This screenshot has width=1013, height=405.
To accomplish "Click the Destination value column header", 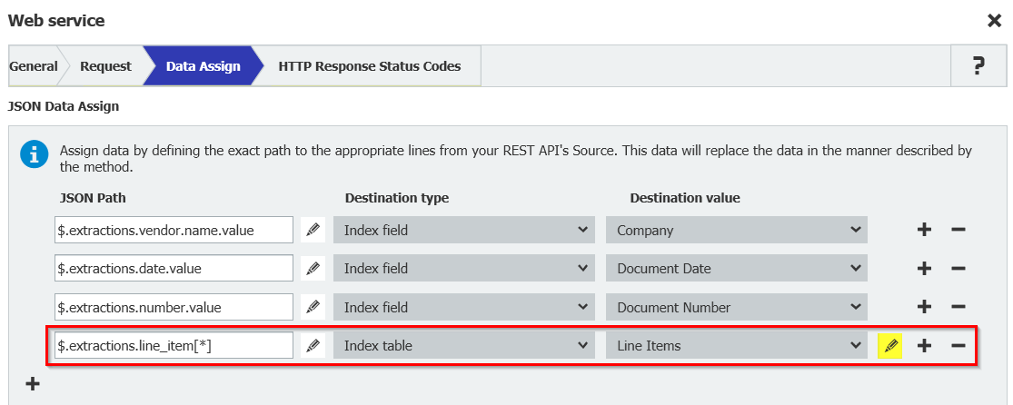I will pyautogui.click(x=685, y=198).
